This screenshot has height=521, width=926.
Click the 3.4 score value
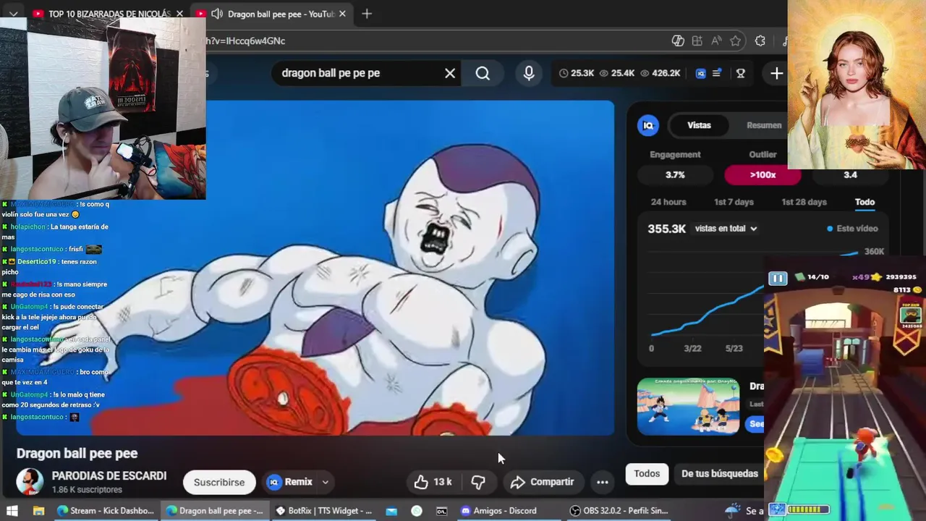(850, 174)
